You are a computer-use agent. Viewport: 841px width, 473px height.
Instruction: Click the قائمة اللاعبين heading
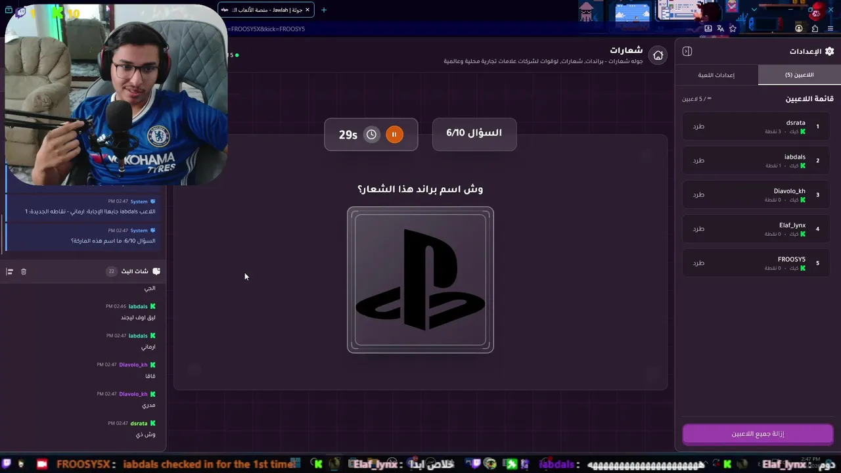coord(809,99)
